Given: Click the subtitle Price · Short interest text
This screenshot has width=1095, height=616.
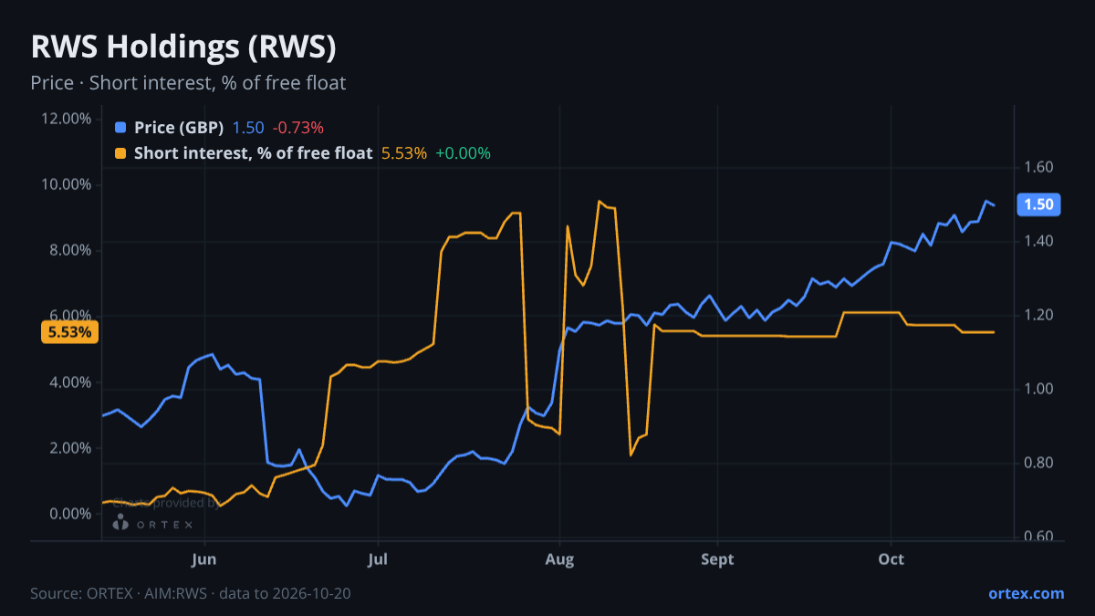Looking at the screenshot, I should (x=188, y=83).
